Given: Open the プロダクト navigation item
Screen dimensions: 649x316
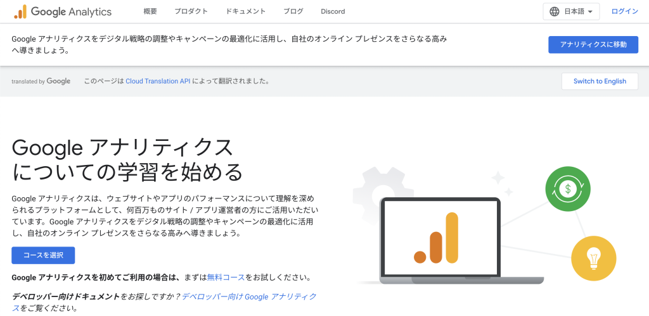Looking at the screenshot, I should point(191,11).
